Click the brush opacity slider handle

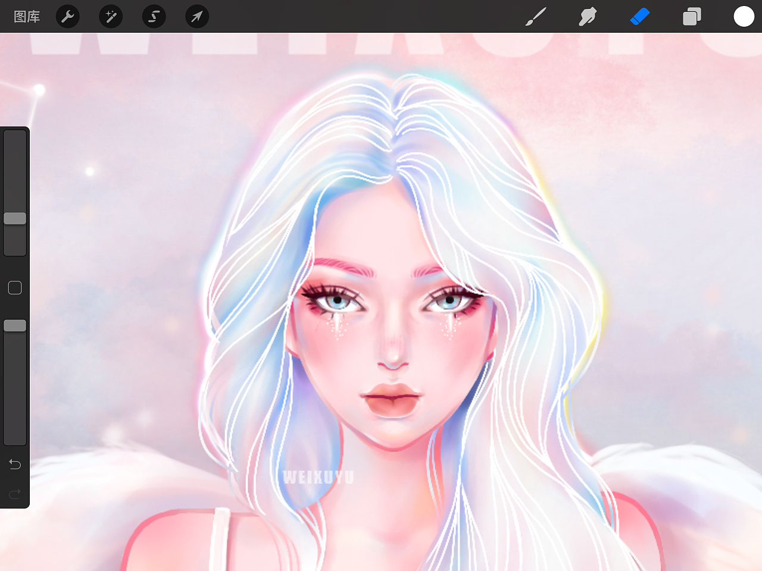tap(15, 325)
